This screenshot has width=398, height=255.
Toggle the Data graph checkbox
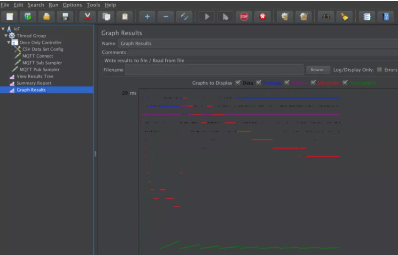[x=238, y=82]
